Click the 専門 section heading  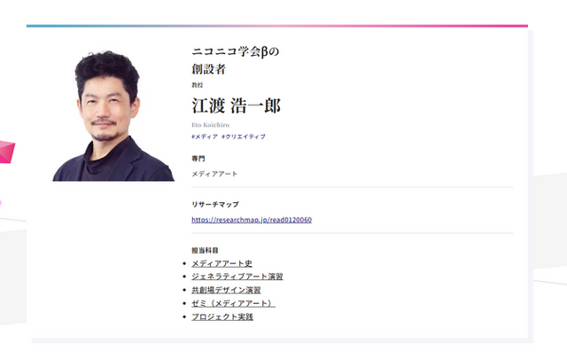pyautogui.click(x=198, y=158)
